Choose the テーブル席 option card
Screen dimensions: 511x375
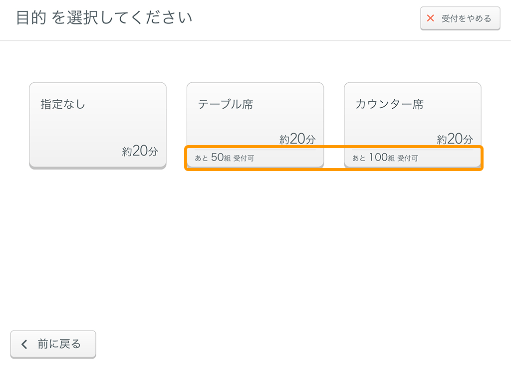point(255,120)
